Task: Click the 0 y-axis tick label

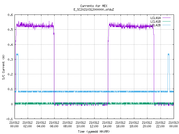Action: [12, 104]
